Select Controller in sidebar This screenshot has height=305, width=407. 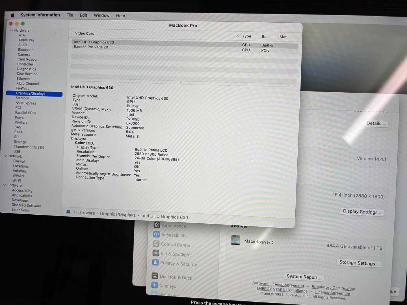[25, 64]
